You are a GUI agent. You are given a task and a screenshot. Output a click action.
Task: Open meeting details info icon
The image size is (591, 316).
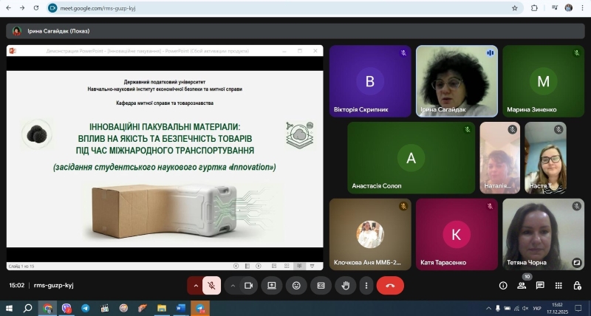click(503, 286)
